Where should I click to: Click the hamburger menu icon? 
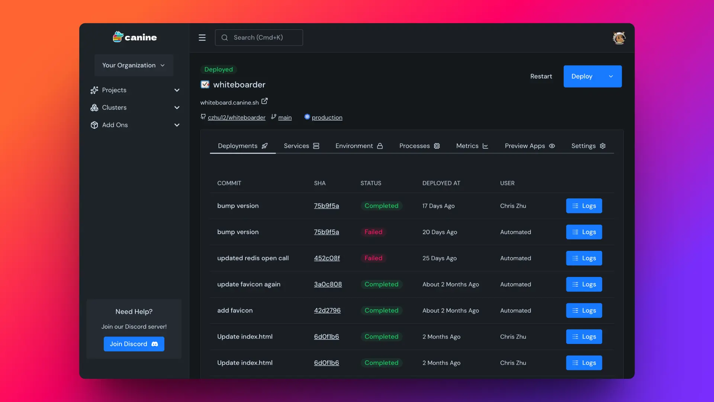(202, 38)
